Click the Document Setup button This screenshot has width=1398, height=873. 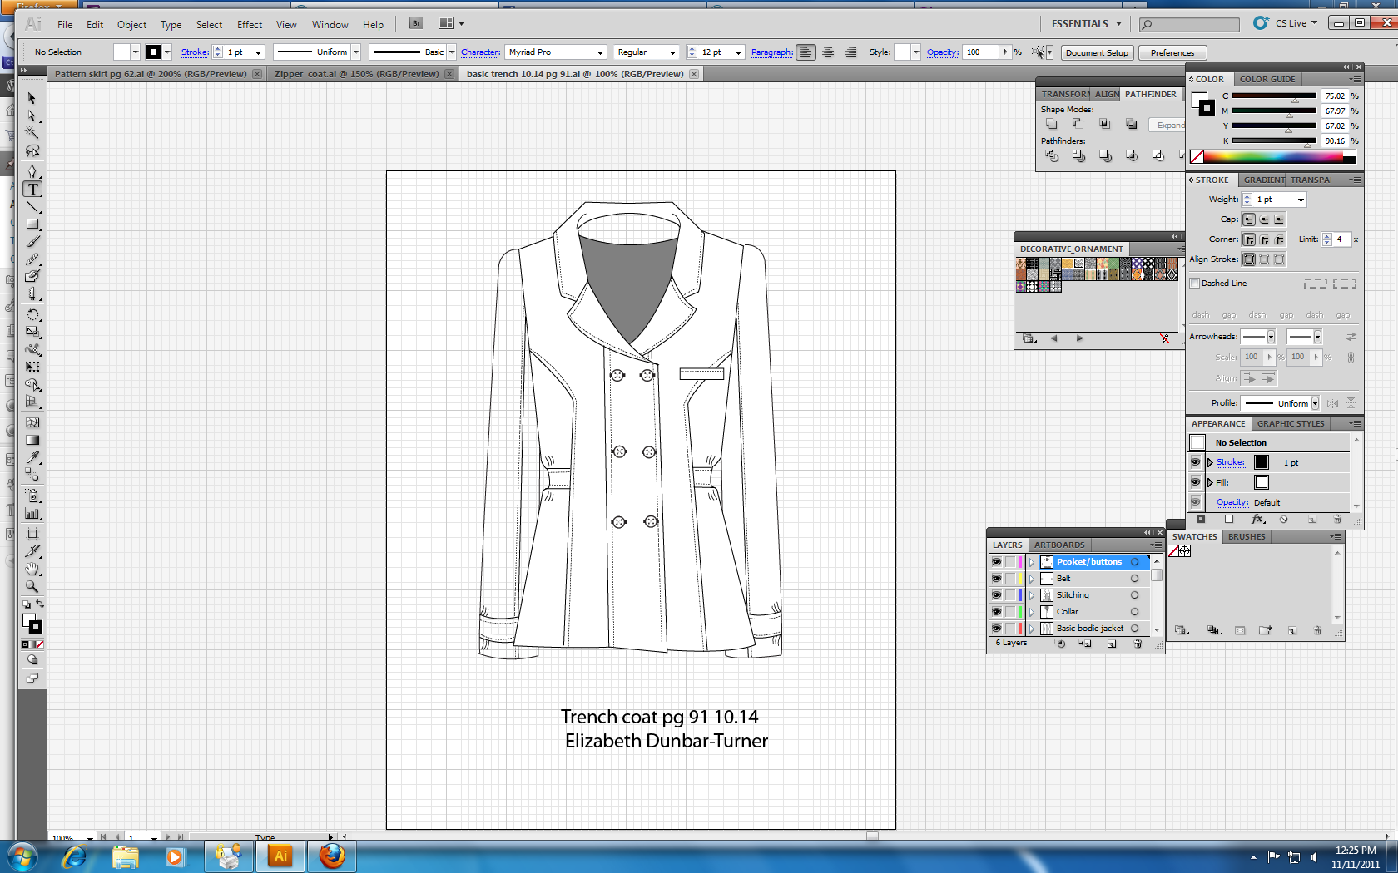coord(1097,52)
